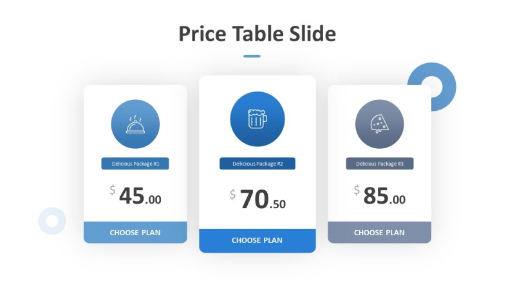515x290 pixels.
Task: Click the food cloche dish icon
Action: point(135,124)
